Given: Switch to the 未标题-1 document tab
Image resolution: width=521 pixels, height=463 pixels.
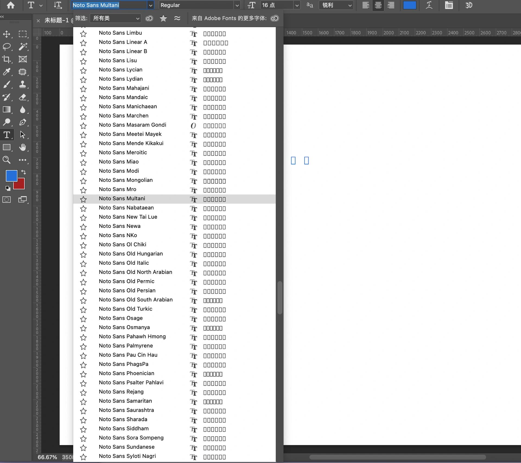Looking at the screenshot, I should tap(57, 20).
